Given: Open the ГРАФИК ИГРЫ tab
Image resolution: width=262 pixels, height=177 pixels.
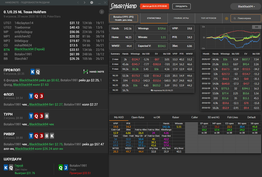Looking at the screenshot, I should pyautogui.click(x=181, y=18).
